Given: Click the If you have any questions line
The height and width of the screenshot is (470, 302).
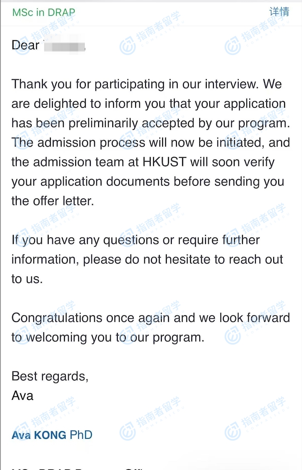Looking at the screenshot, I should (x=136, y=240).
